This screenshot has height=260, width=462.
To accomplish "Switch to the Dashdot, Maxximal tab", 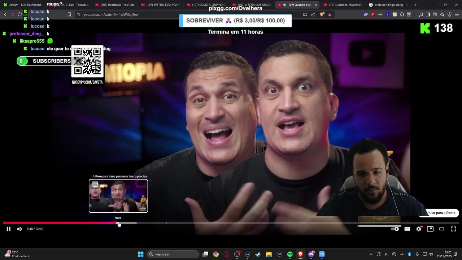I will coord(343,5).
